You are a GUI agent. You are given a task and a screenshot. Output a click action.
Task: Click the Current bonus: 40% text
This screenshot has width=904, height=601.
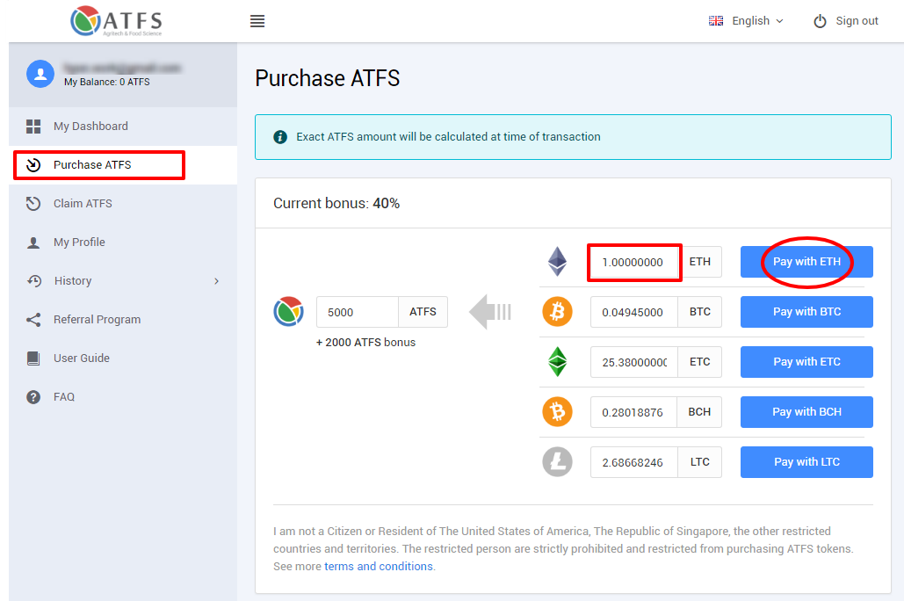[x=336, y=204]
